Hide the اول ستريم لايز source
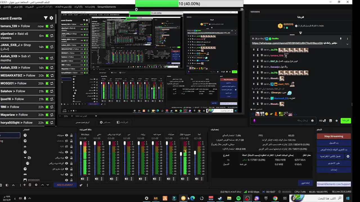Image resolution: width=360 pixels, height=202 pixels. (67, 169)
